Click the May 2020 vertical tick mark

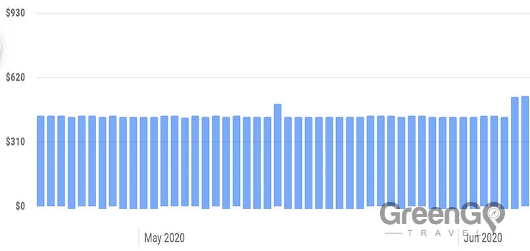(139, 237)
